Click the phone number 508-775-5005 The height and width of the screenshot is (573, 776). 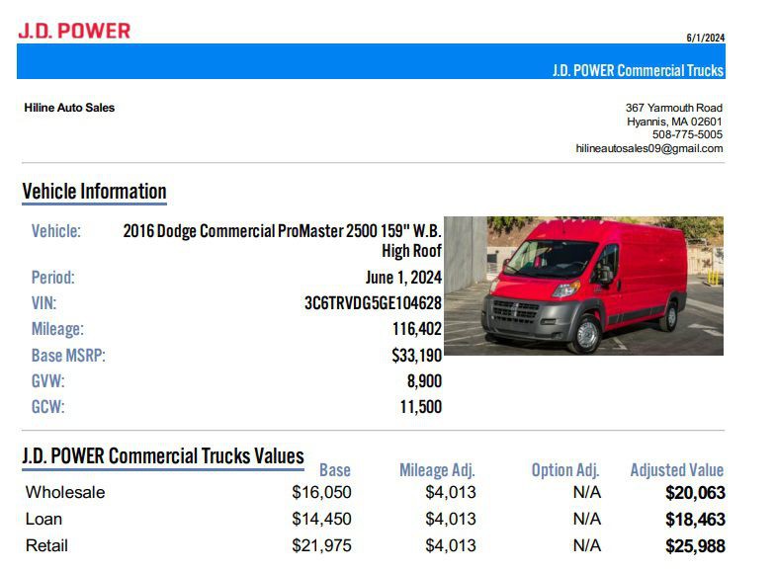click(687, 134)
